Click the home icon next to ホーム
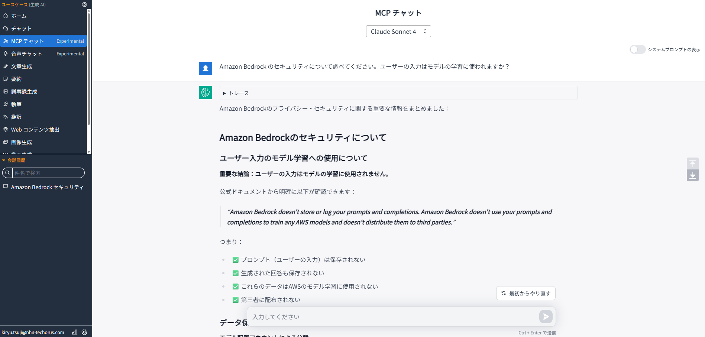Image resolution: width=705 pixels, height=337 pixels. tap(6, 16)
